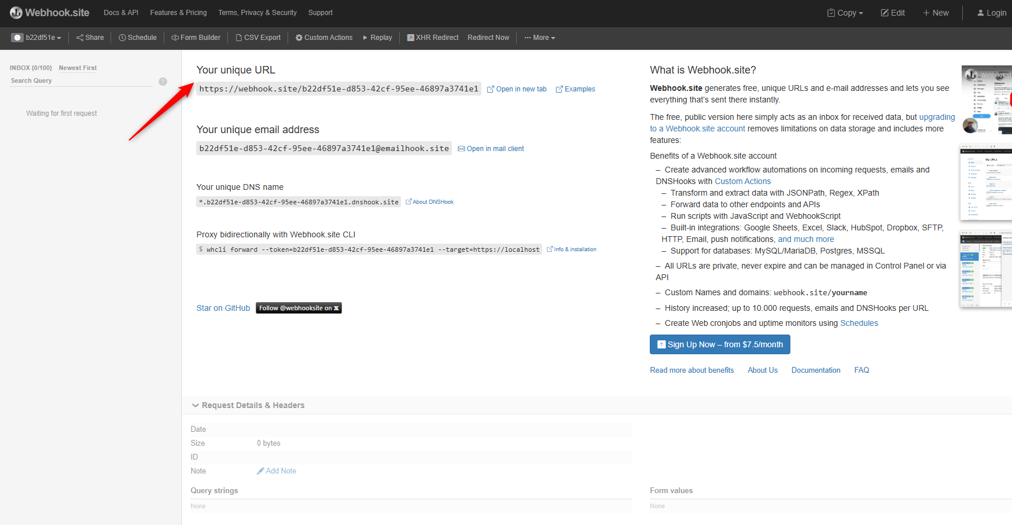Click the Webhook.site logo icon
This screenshot has width=1012, height=525.
pyautogui.click(x=16, y=13)
